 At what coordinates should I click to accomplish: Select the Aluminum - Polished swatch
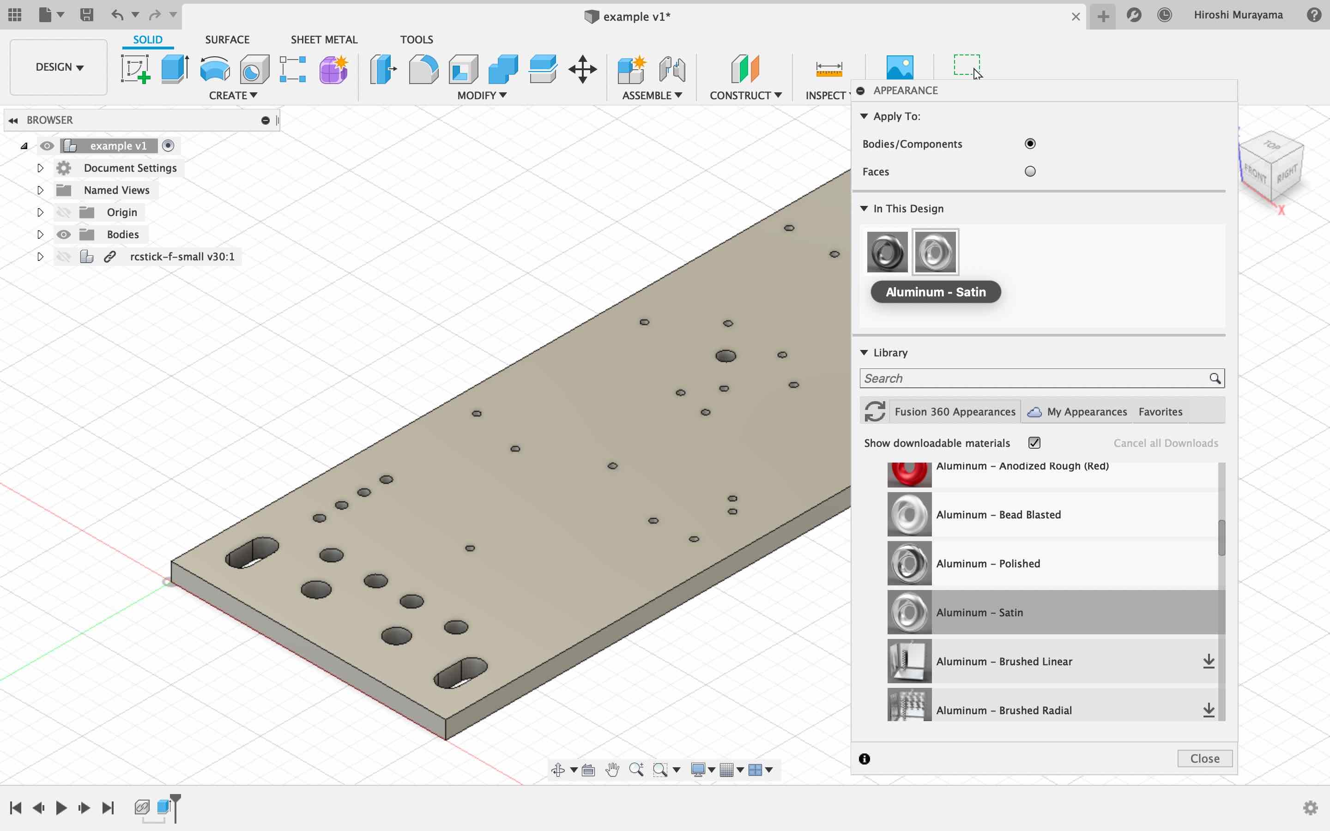[x=910, y=563]
